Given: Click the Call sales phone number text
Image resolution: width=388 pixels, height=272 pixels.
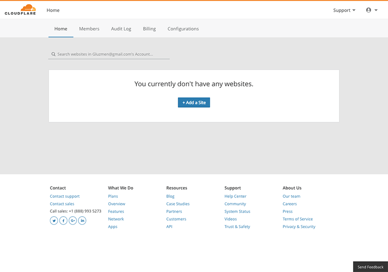Looking at the screenshot, I should click(x=75, y=211).
